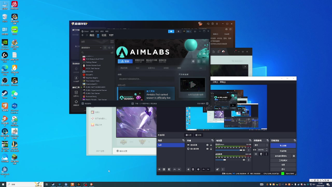Mute desktop audio channel in OBS

[244, 160]
